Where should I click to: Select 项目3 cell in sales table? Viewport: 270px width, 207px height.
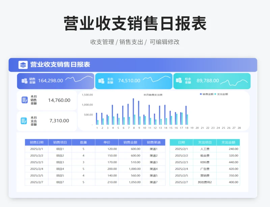point(60,162)
